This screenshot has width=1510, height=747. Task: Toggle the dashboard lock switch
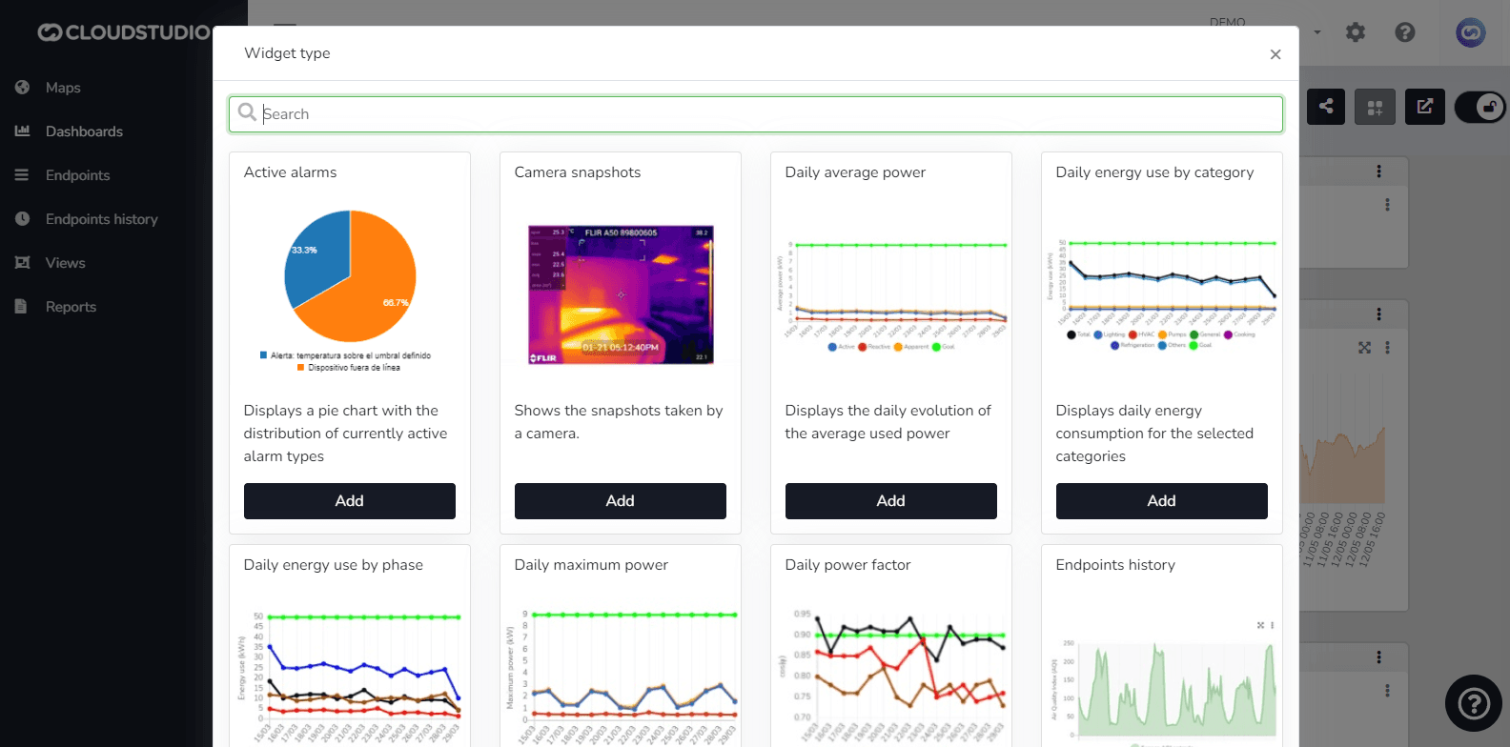pyautogui.click(x=1480, y=107)
